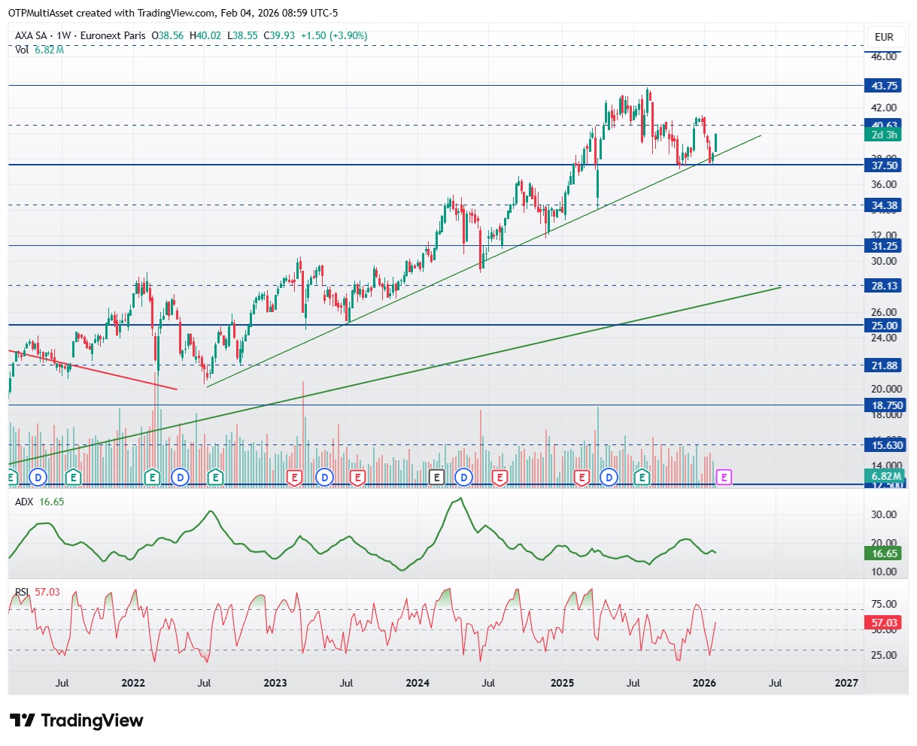Viewport: 917px width, 746px height.
Task: Click the purple upcoming earnings marker
Action: pos(724,476)
